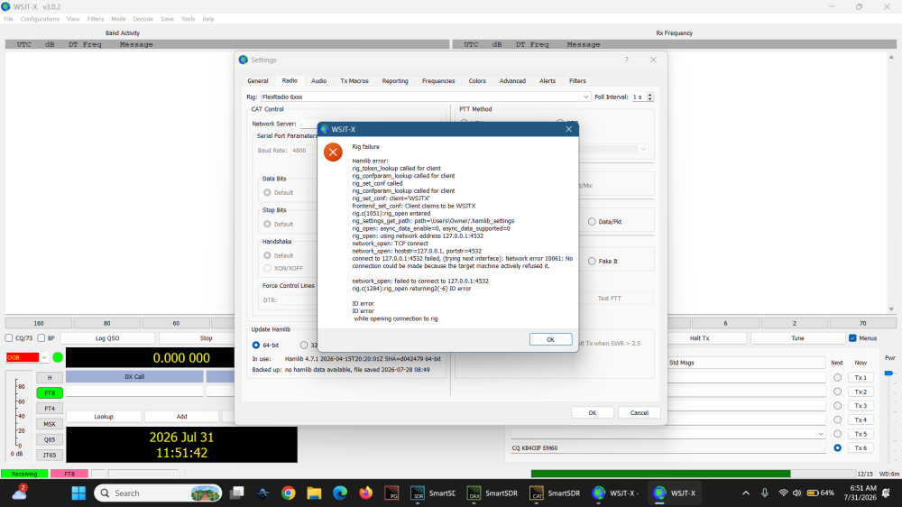Viewport: 902px width, 507px height.
Task: Open the Mode menu
Action: pos(118,19)
